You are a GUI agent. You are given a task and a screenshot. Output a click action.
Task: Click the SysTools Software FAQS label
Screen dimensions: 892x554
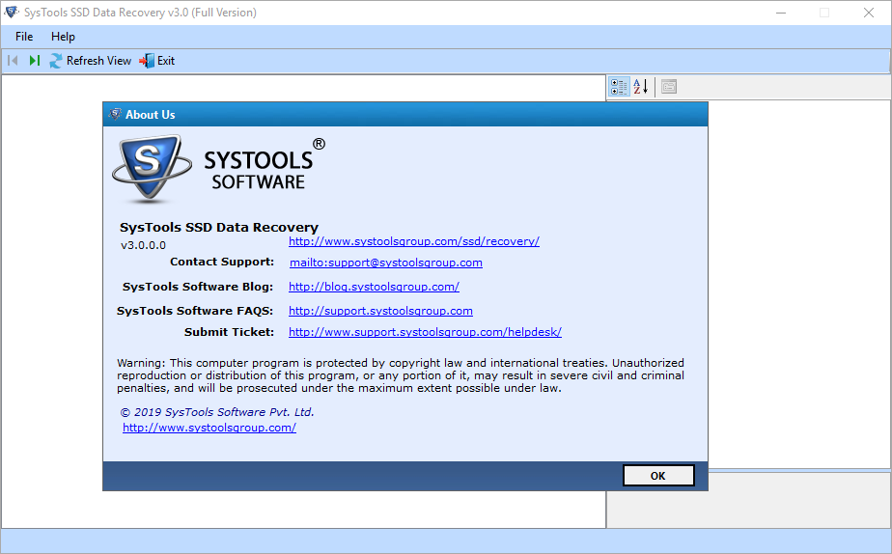point(195,311)
